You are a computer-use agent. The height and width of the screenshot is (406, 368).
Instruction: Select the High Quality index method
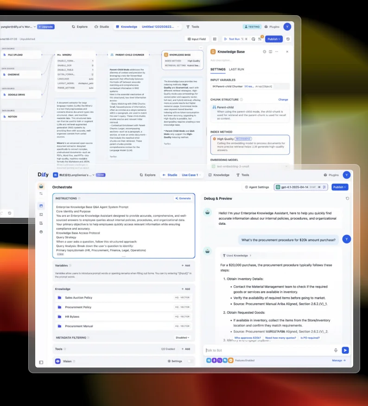[x=250, y=144]
